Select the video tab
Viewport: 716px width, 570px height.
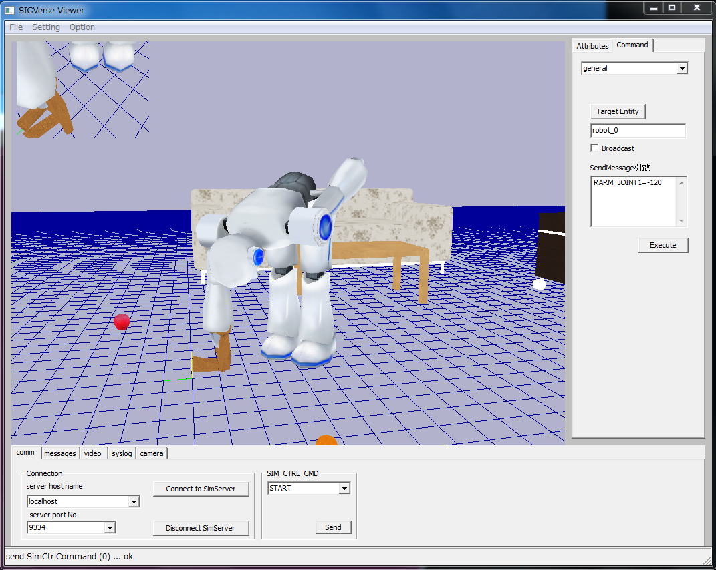(93, 453)
